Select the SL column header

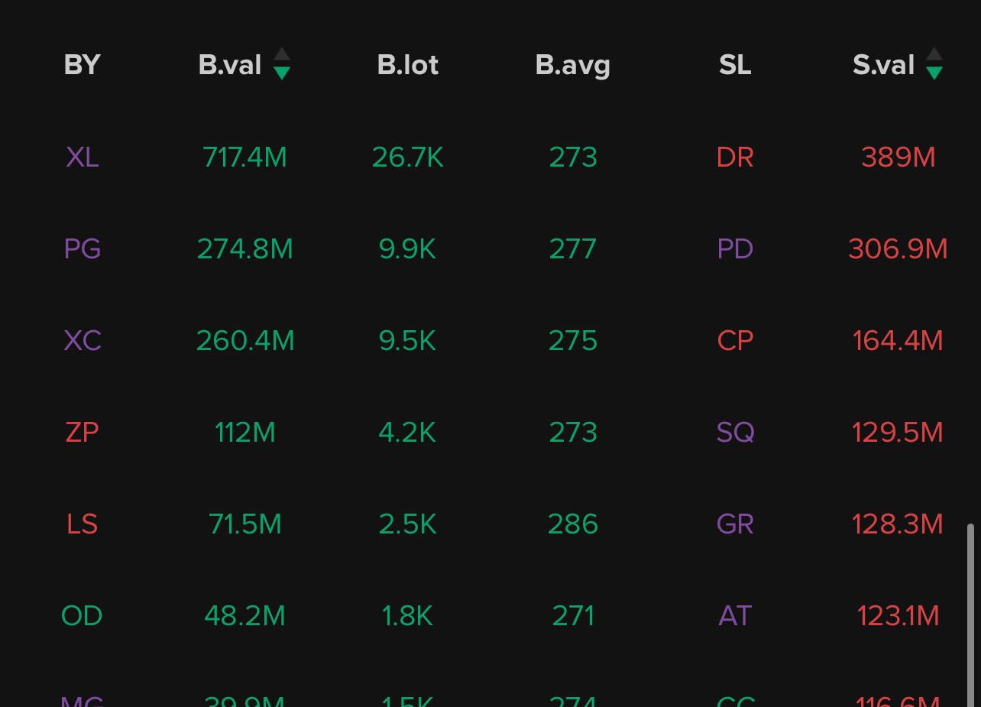[735, 65]
